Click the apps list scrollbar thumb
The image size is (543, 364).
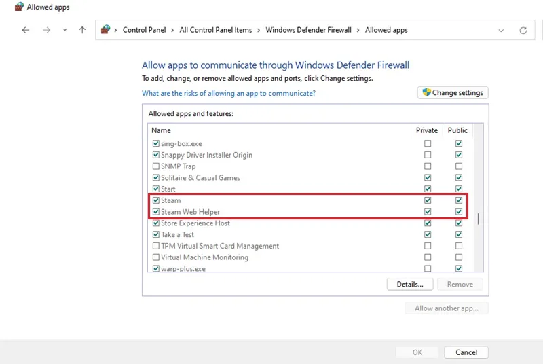479,219
